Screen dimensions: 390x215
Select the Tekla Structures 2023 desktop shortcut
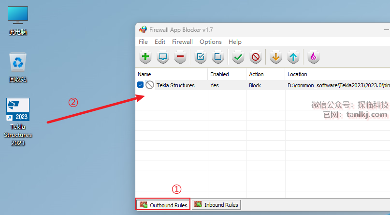coord(18,122)
